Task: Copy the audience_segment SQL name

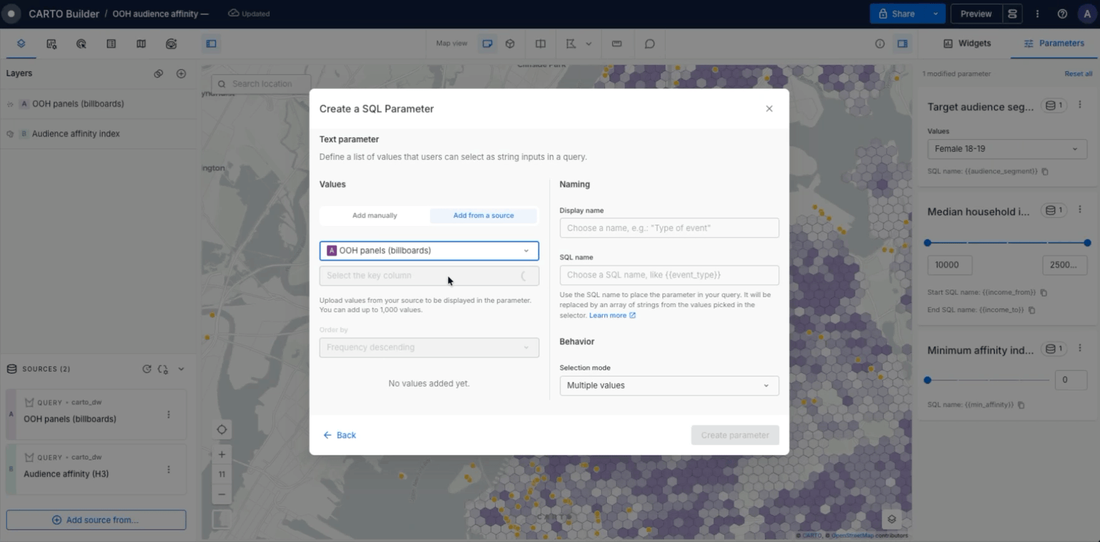Action: pyautogui.click(x=1045, y=171)
